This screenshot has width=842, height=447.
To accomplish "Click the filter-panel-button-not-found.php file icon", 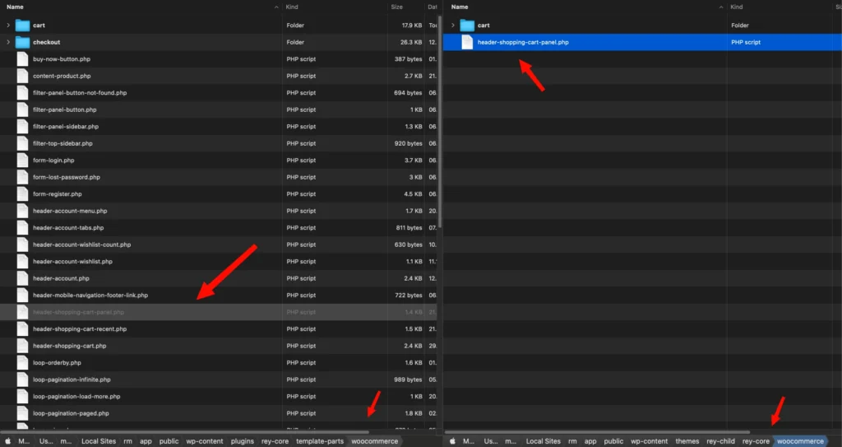I will [x=22, y=92].
